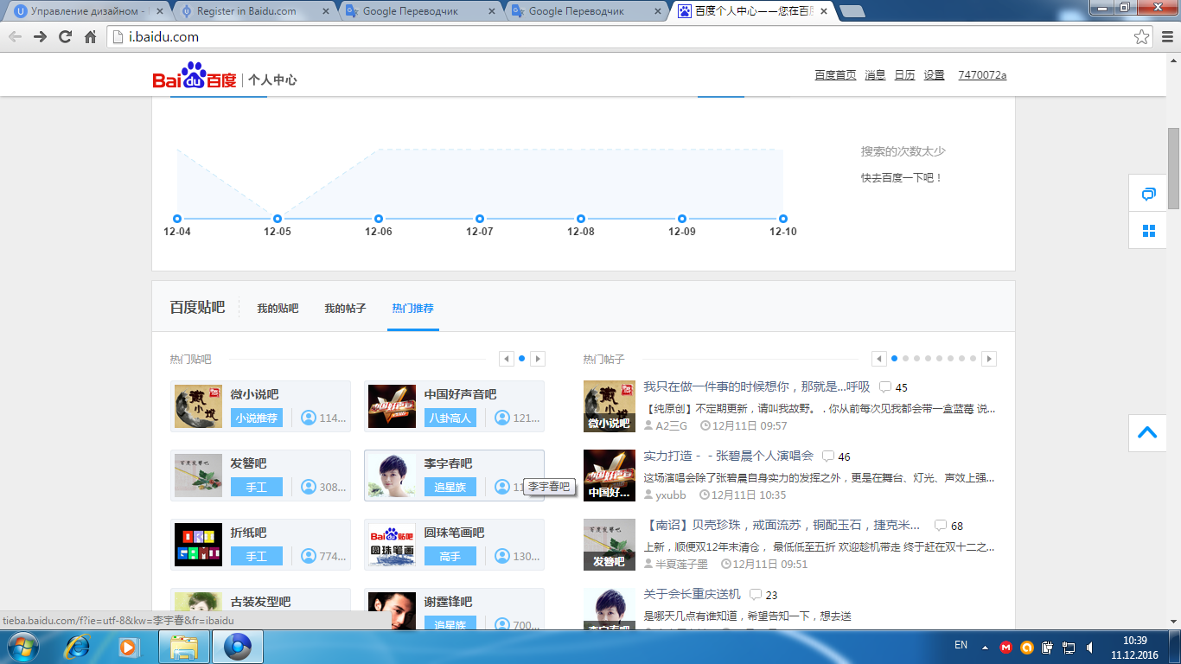Screen dimensions: 1181x664
Task: Open post 关于会长重庆送机
Action: (692, 594)
